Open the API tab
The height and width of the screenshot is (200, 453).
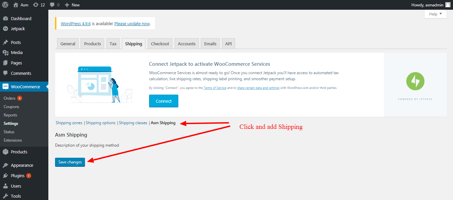pyautogui.click(x=228, y=44)
